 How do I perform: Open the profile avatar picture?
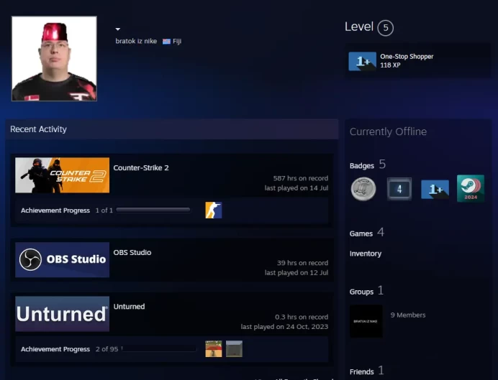click(54, 59)
